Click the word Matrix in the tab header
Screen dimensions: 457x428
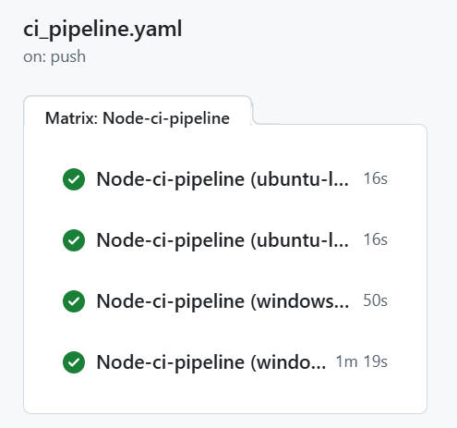pyautogui.click(x=71, y=118)
